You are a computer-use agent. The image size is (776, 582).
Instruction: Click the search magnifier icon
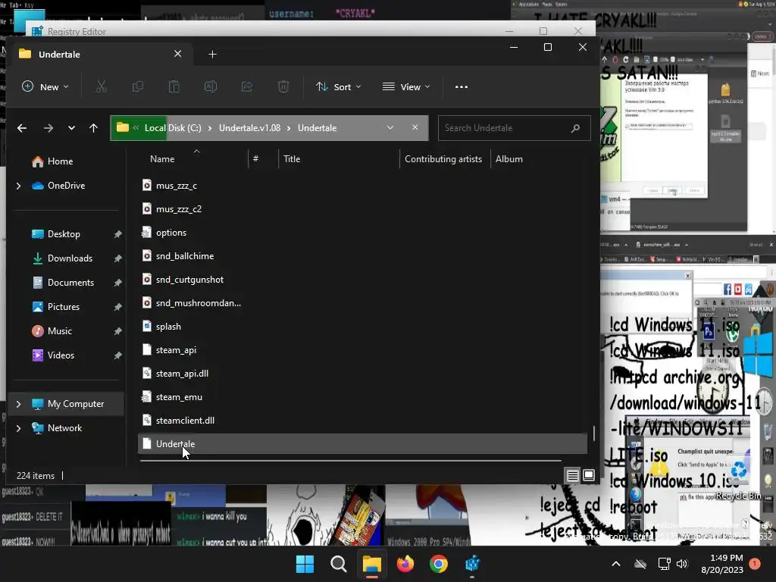[575, 128]
